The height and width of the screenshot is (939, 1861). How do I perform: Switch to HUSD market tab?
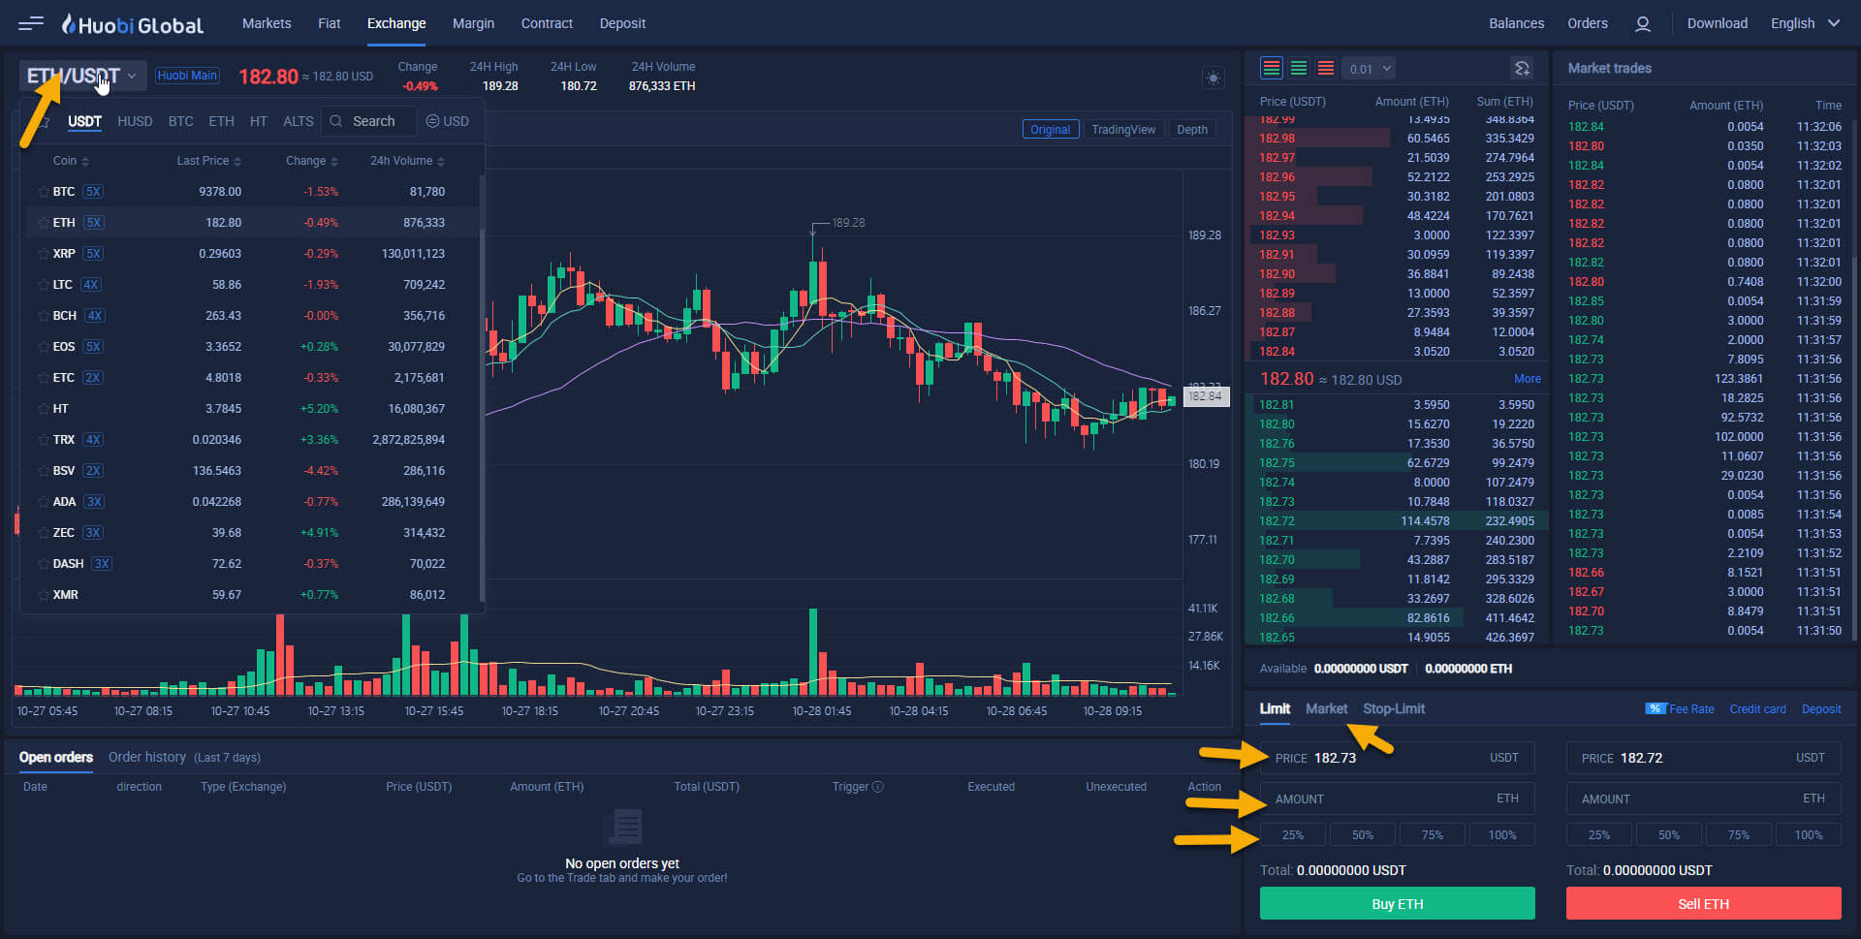135,121
